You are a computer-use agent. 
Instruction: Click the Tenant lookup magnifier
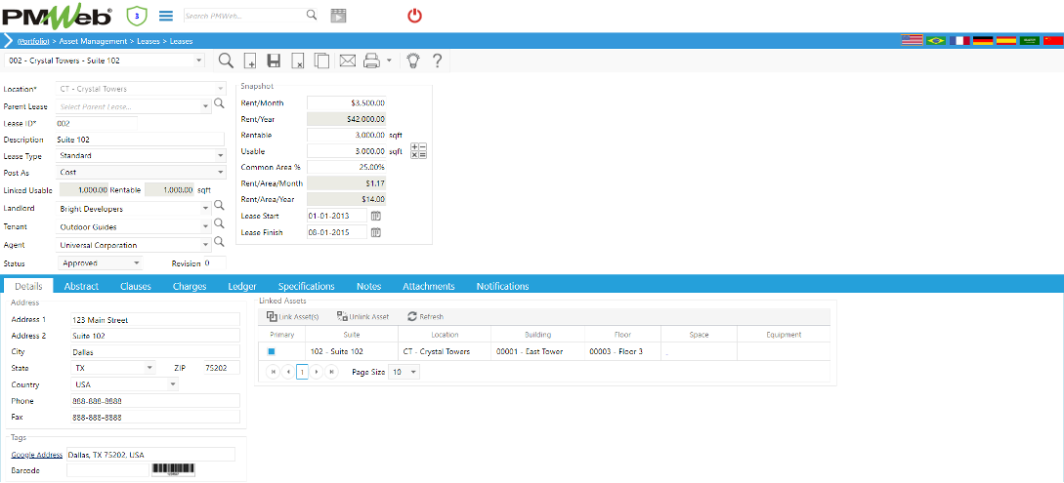[219, 222]
